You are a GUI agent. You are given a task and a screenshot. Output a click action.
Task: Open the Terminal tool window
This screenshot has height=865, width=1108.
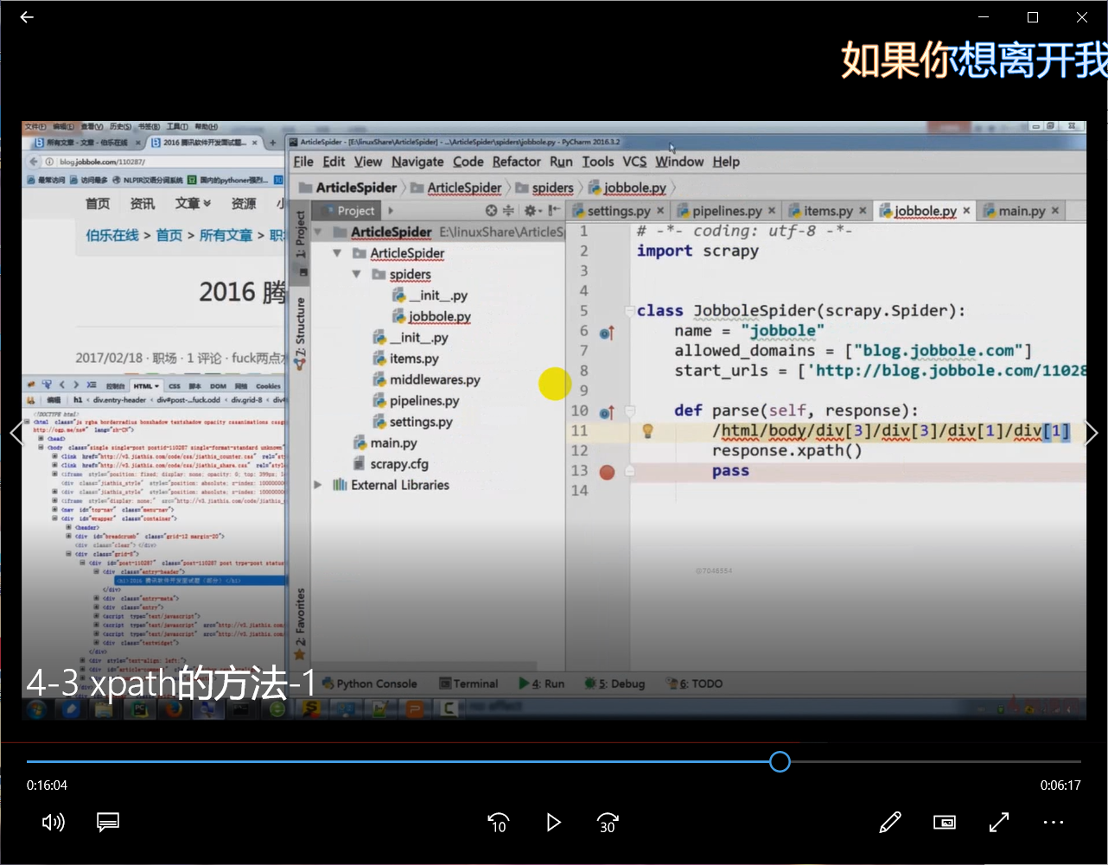[468, 684]
